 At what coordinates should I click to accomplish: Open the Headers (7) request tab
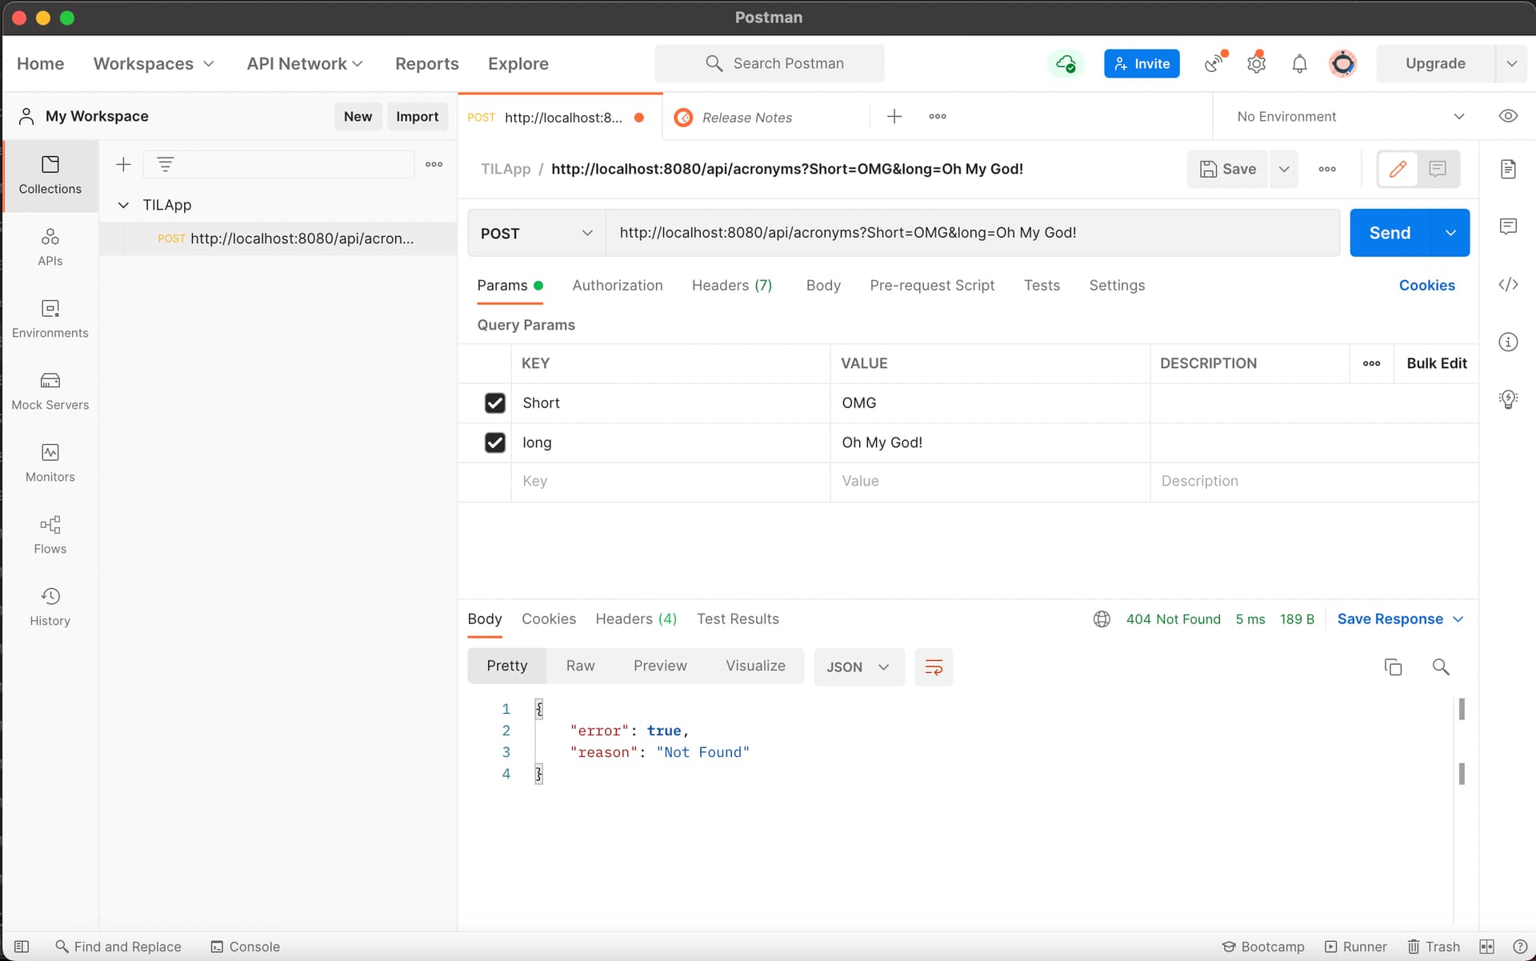pyautogui.click(x=731, y=286)
